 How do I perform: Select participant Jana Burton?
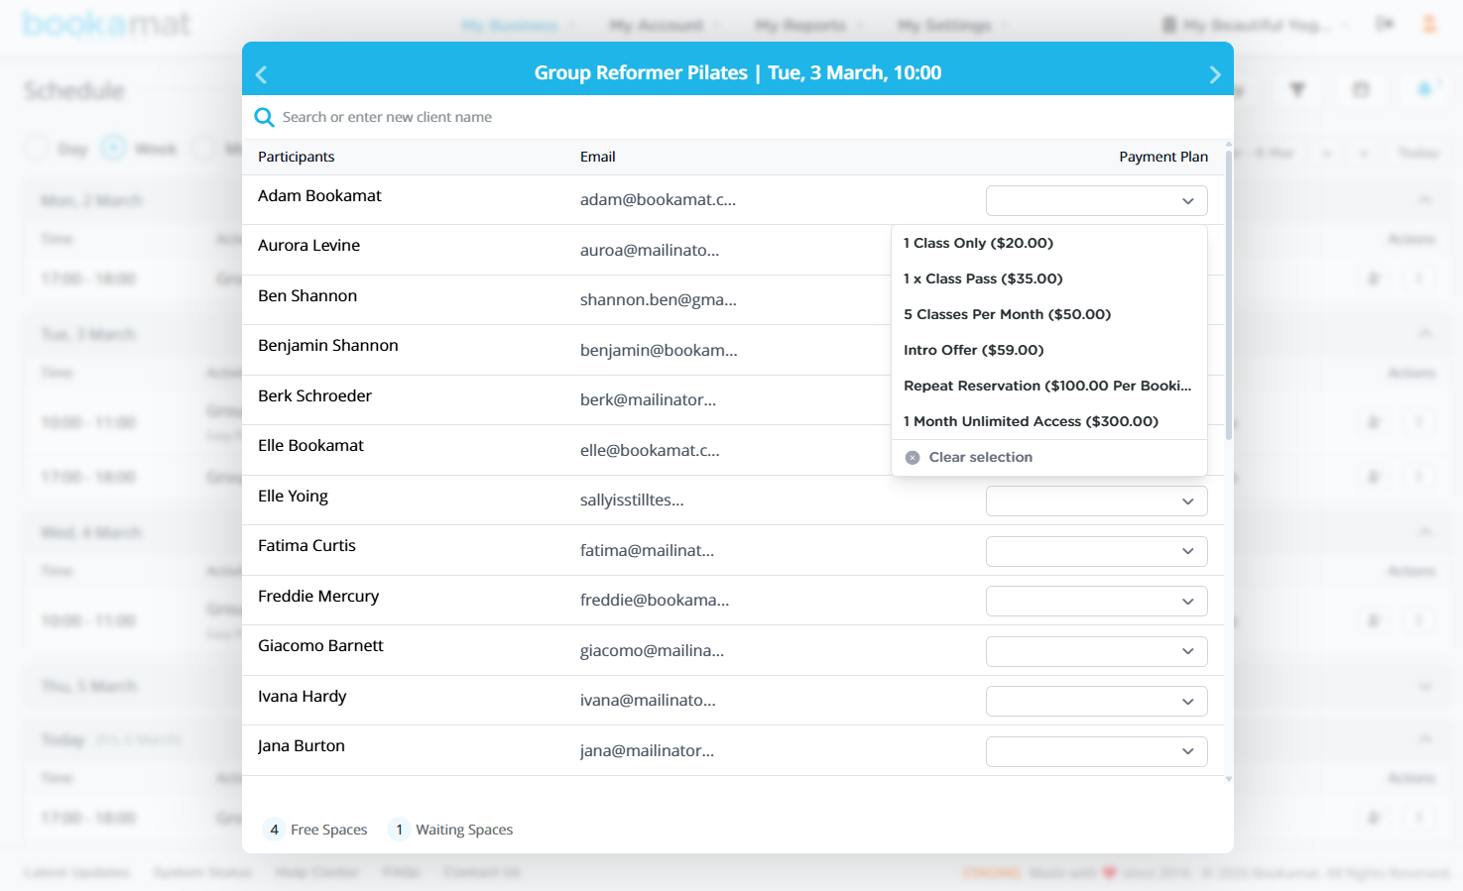pyautogui.click(x=302, y=746)
